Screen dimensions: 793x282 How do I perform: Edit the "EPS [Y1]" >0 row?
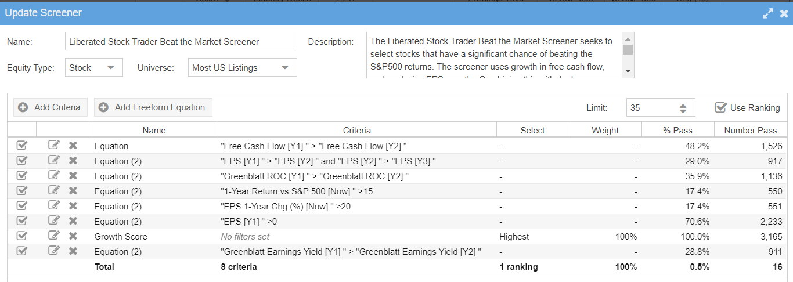click(x=54, y=220)
